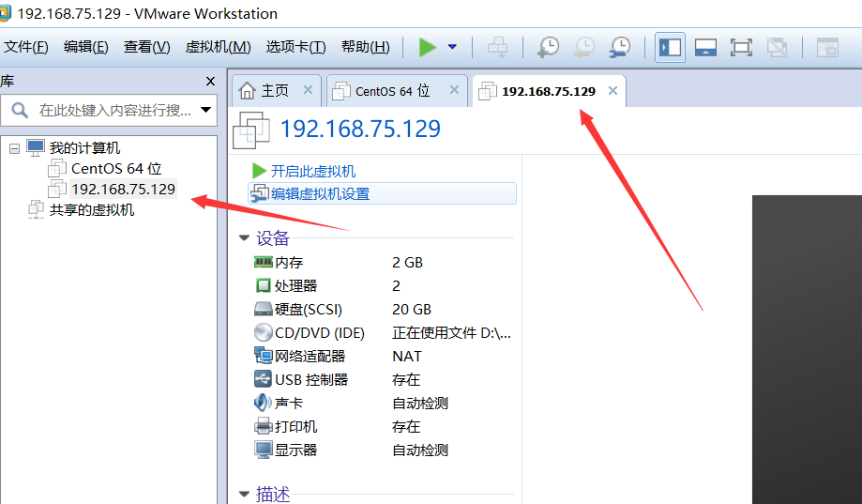
Task: Open the 虚拟机(M) menu
Action: [x=219, y=47]
